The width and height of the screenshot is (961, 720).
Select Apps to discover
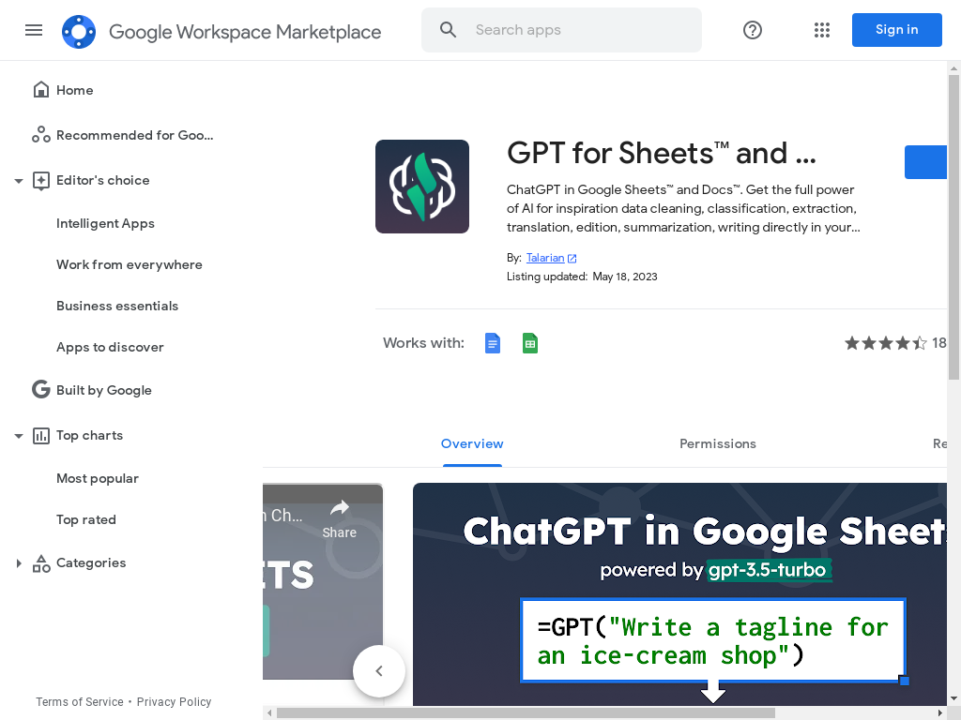[x=110, y=347]
